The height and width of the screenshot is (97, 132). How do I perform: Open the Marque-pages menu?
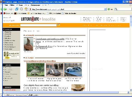pyautogui.click(x=35, y=5)
